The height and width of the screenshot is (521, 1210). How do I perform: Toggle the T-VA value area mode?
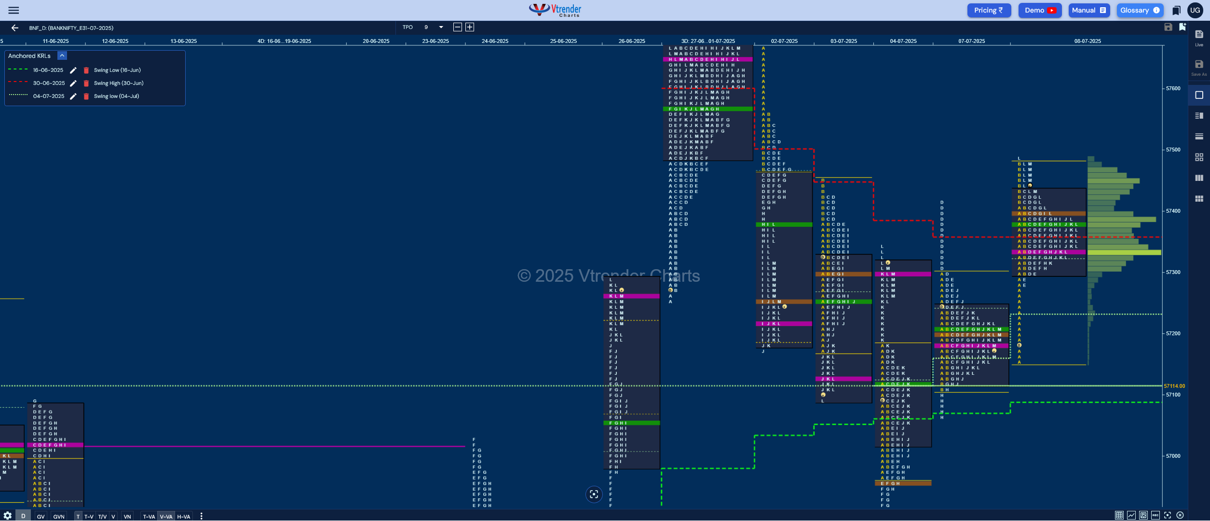[149, 517]
